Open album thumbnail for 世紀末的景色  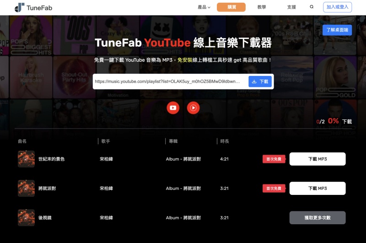coord(26,159)
